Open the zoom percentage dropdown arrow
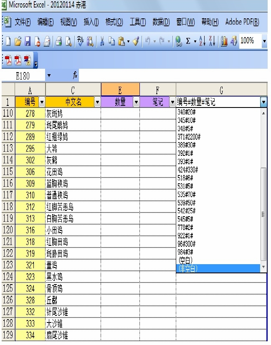This screenshot has height=345, width=271. [x=265, y=42]
